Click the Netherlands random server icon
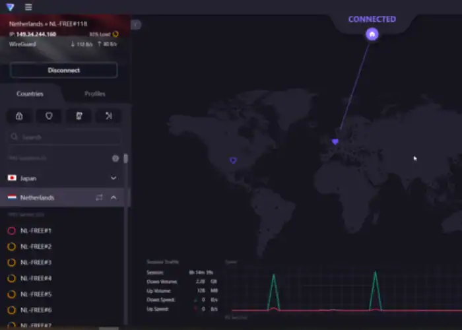 (x=99, y=197)
